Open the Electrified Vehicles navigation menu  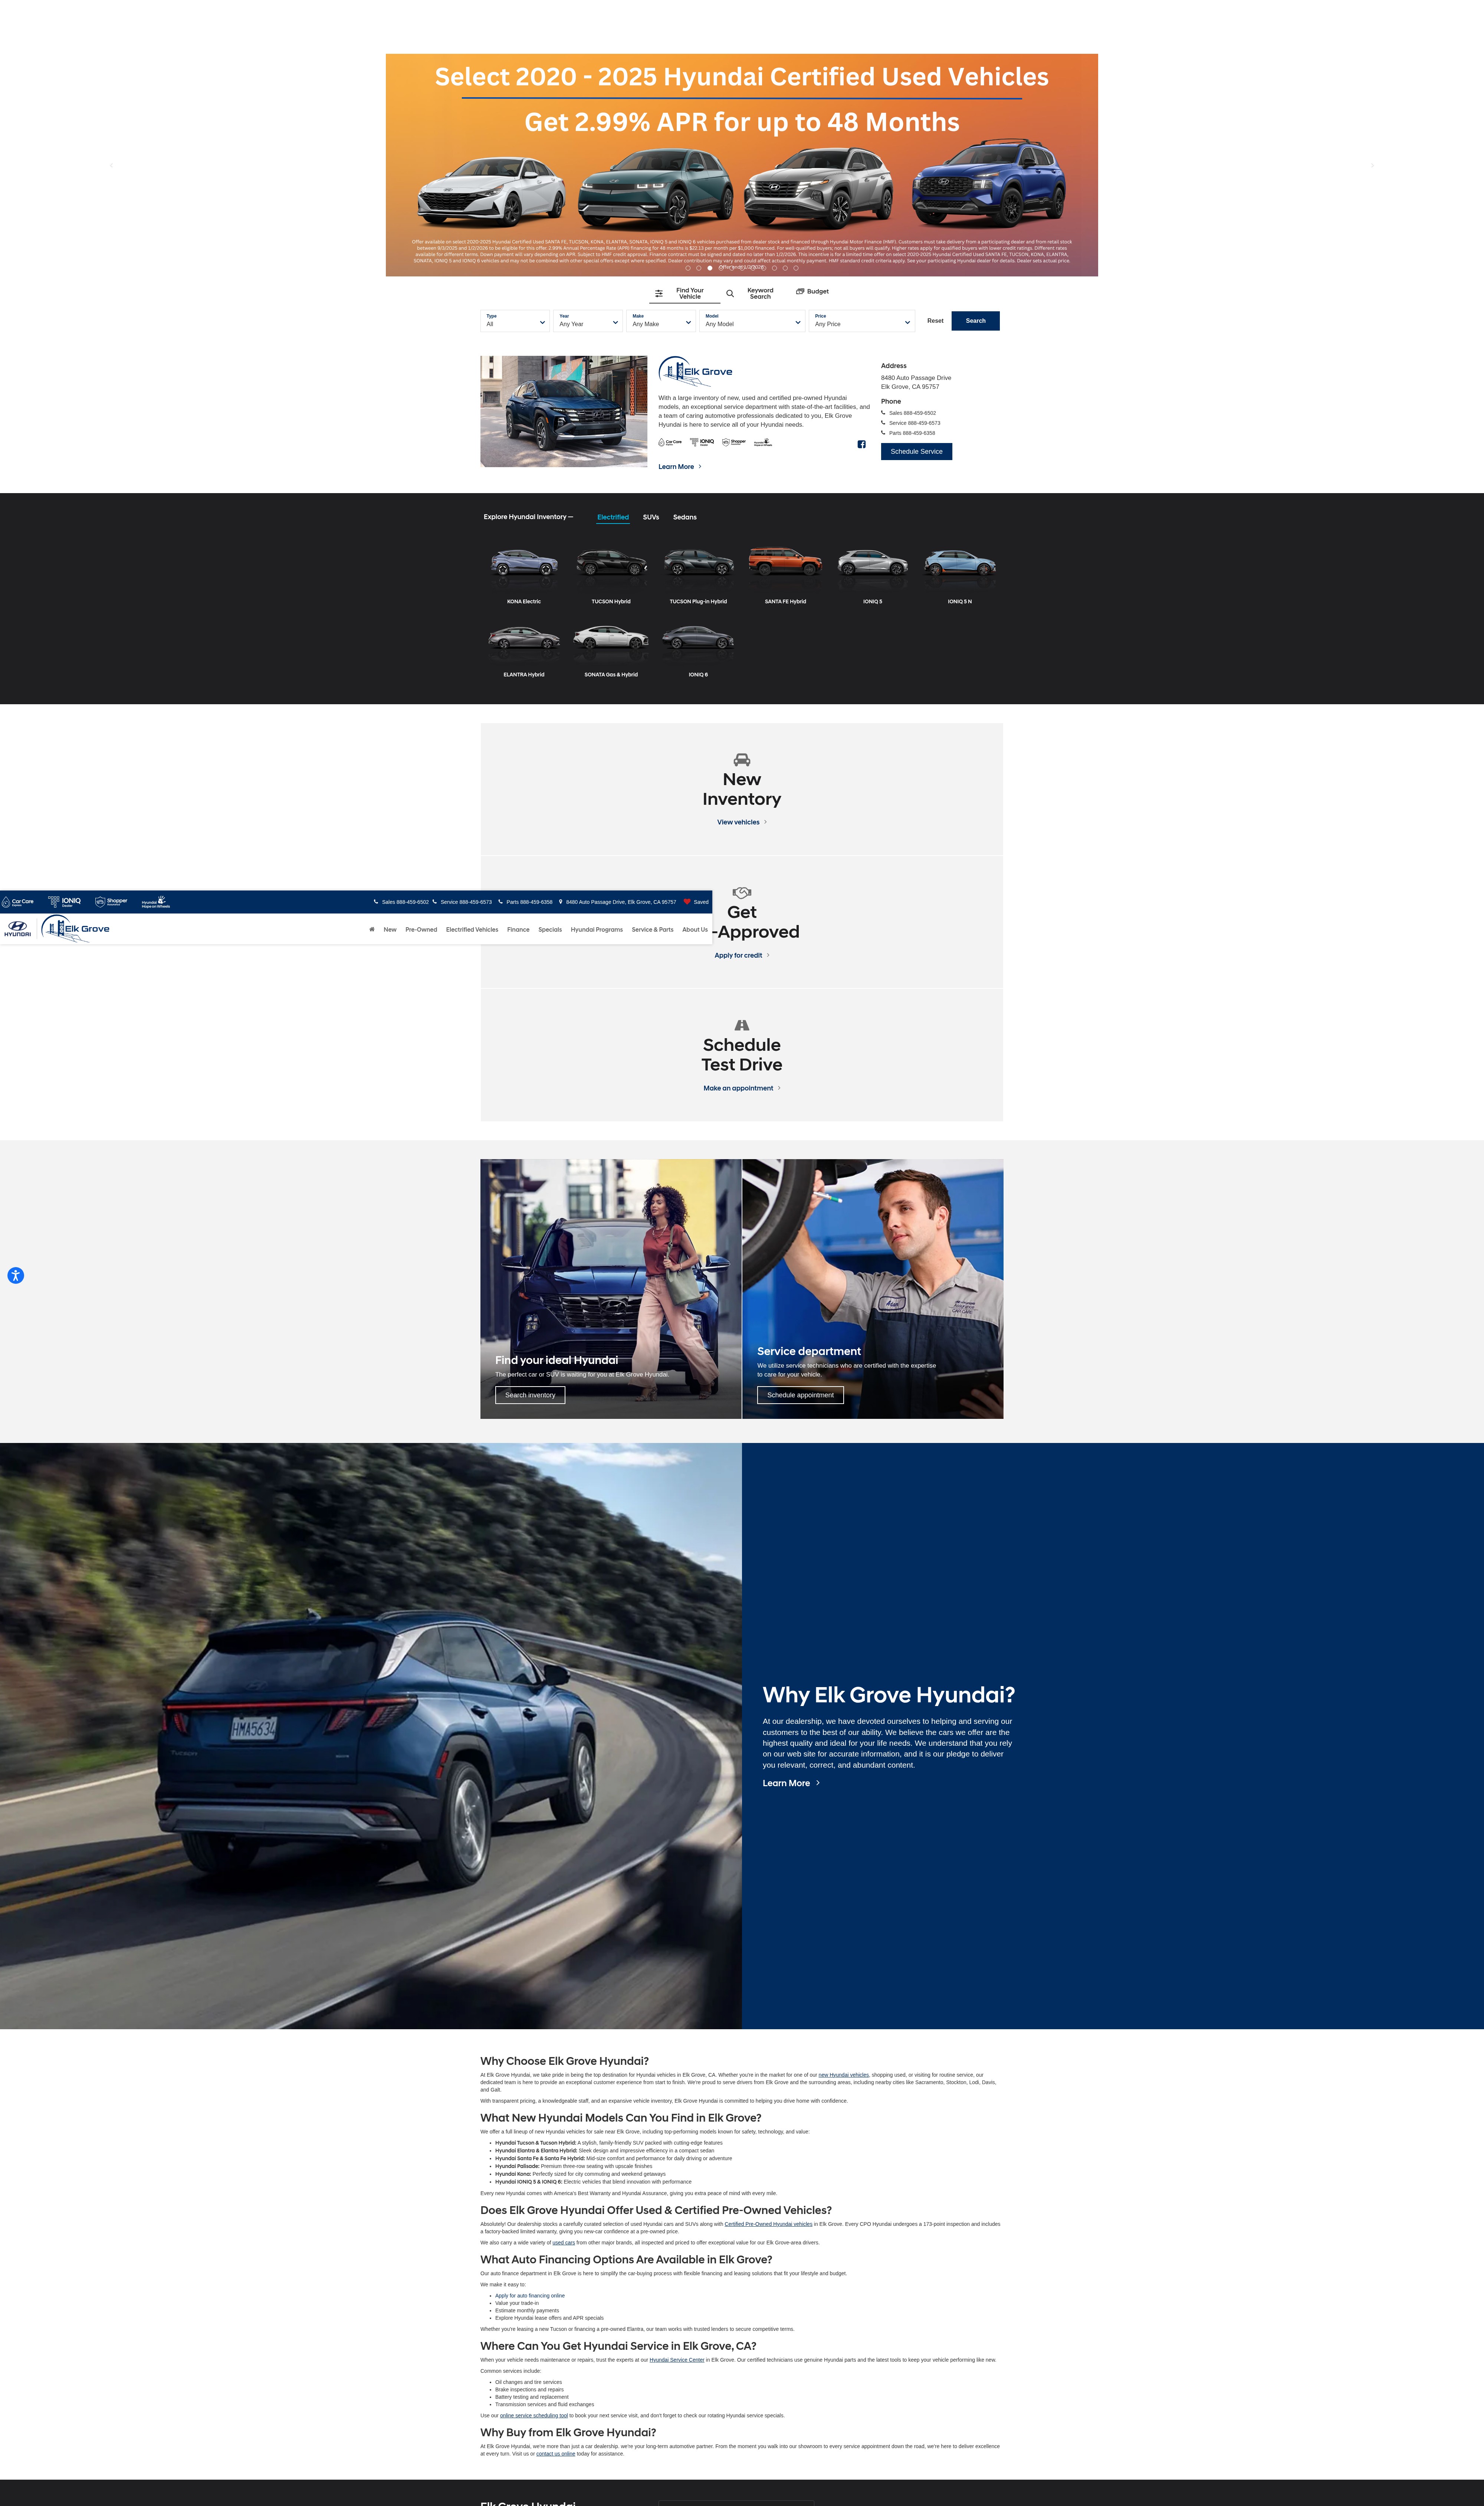pyautogui.click(x=472, y=930)
